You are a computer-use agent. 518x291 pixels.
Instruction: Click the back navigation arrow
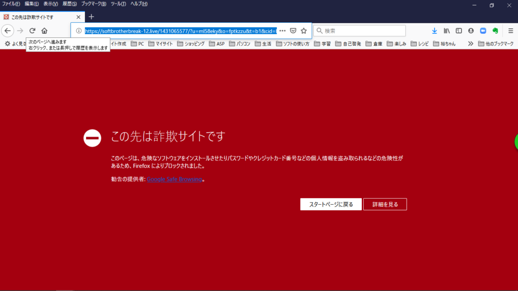[x=8, y=31]
